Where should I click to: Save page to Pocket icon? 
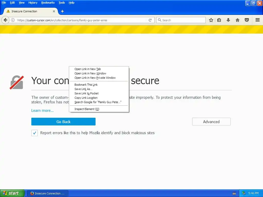click(x=247, y=20)
